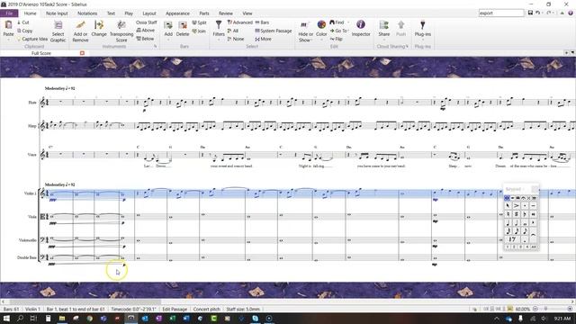Viewport: 576px width, 324px height.
Task: Click the Change instrument icon
Action: click(x=99, y=25)
